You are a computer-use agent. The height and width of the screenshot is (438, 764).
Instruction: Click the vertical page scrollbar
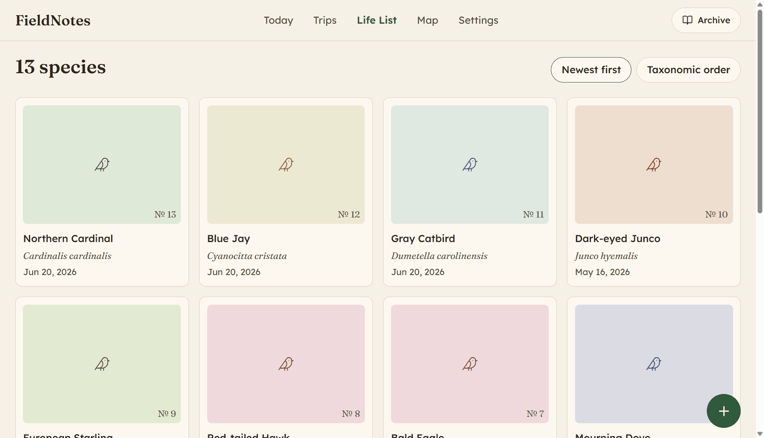tap(760, 110)
